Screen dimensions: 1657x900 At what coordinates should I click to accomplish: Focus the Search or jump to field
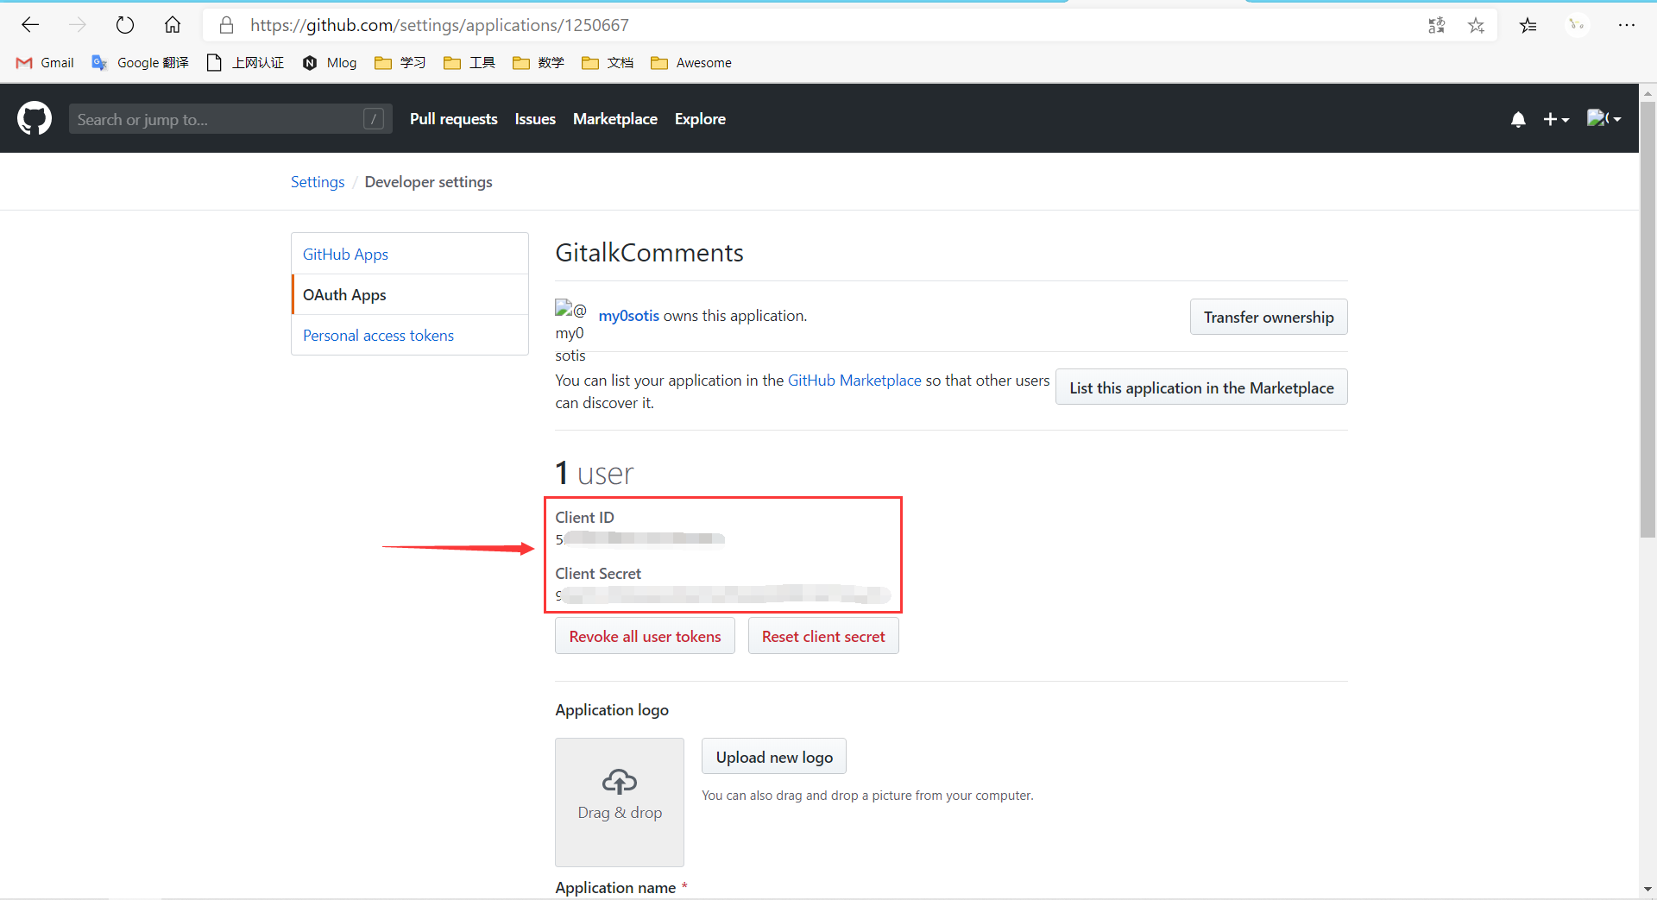point(230,119)
